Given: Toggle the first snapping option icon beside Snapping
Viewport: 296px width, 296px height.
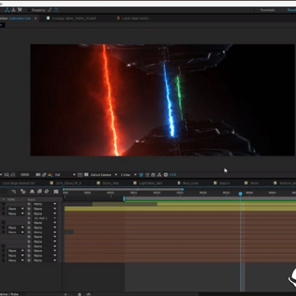Looking at the screenshot, I should 49,10.
